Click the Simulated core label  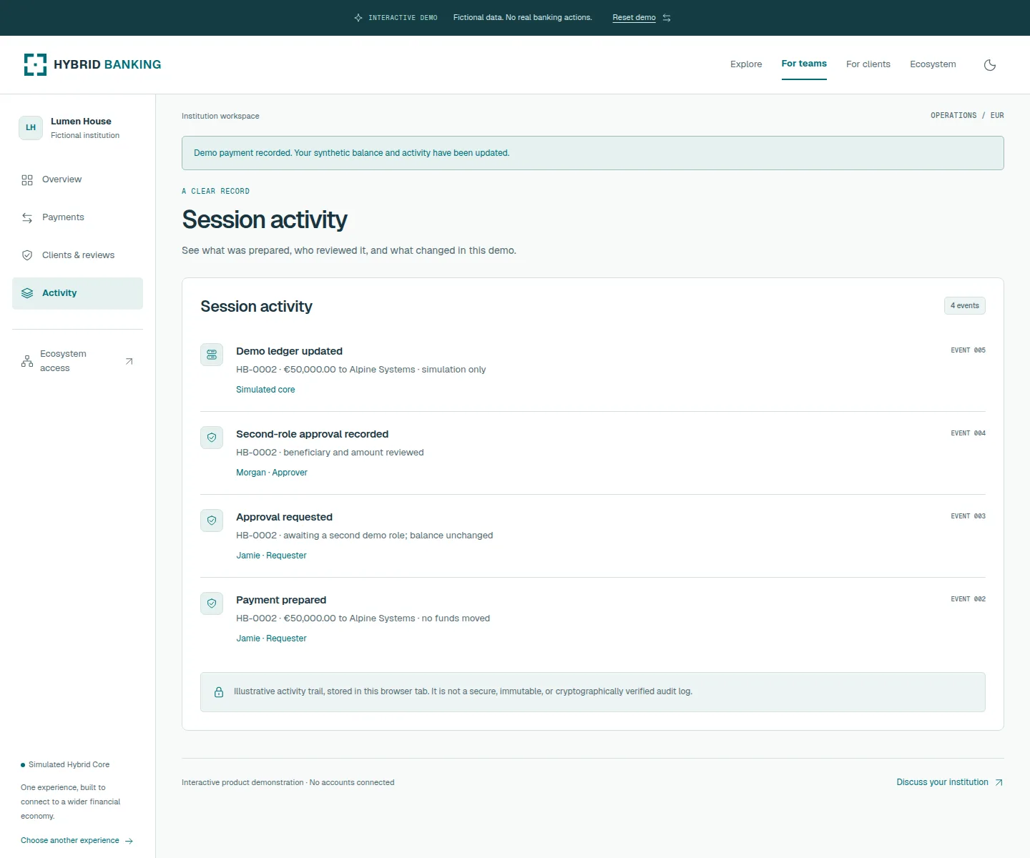tap(265, 390)
